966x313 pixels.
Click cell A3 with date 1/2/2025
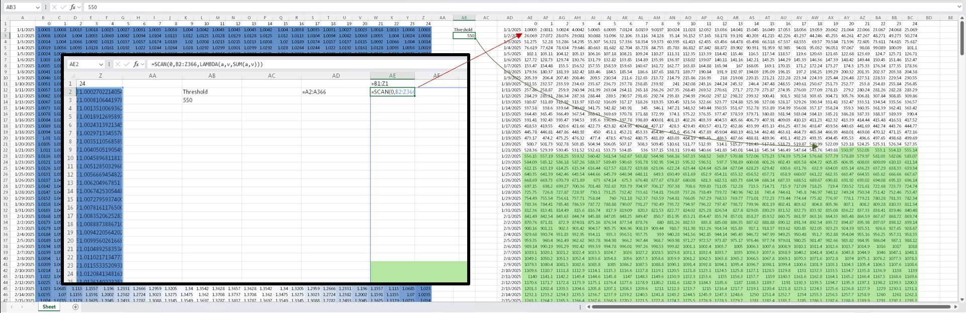(x=23, y=36)
